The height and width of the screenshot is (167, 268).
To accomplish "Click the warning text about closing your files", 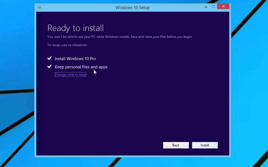I will 119,36.
